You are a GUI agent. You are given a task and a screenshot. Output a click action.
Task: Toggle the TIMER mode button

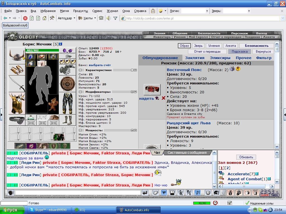coord(274,195)
